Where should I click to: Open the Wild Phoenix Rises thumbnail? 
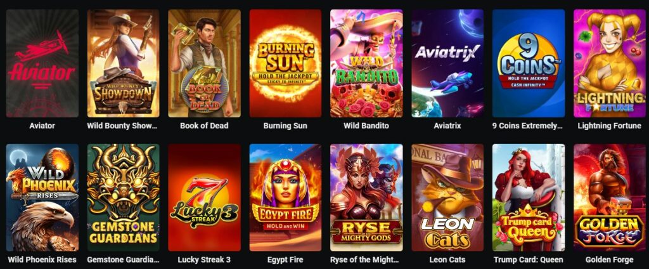[x=42, y=197]
